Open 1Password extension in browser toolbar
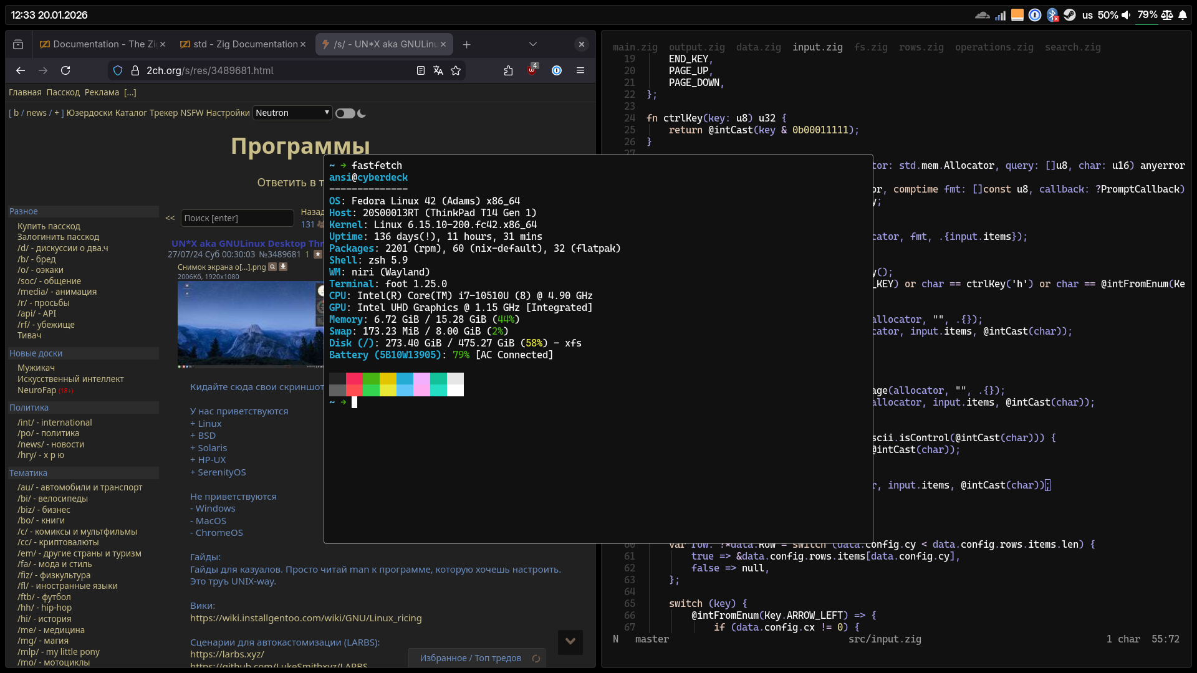The height and width of the screenshot is (673, 1197). point(557,70)
